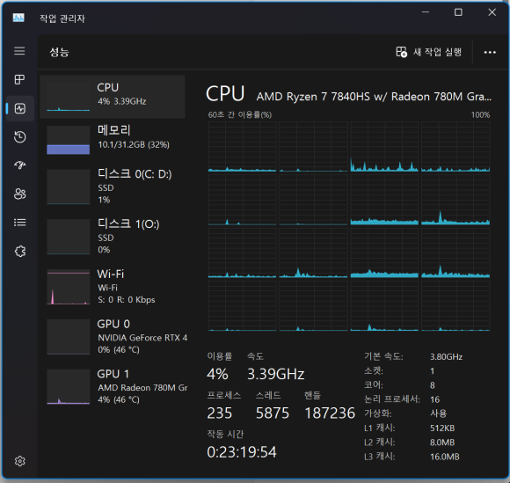The width and height of the screenshot is (510, 483).
Task: Click the thread count 5875
Action: coord(273,413)
